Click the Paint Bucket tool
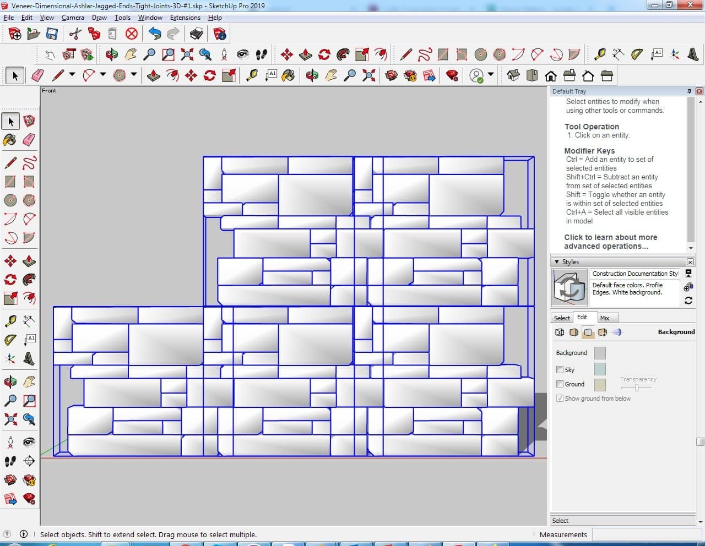The width and height of the screenshot is (705, 546). (10, 140)
